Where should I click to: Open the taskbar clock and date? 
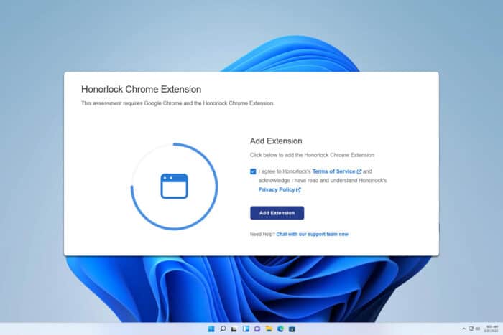491,329
